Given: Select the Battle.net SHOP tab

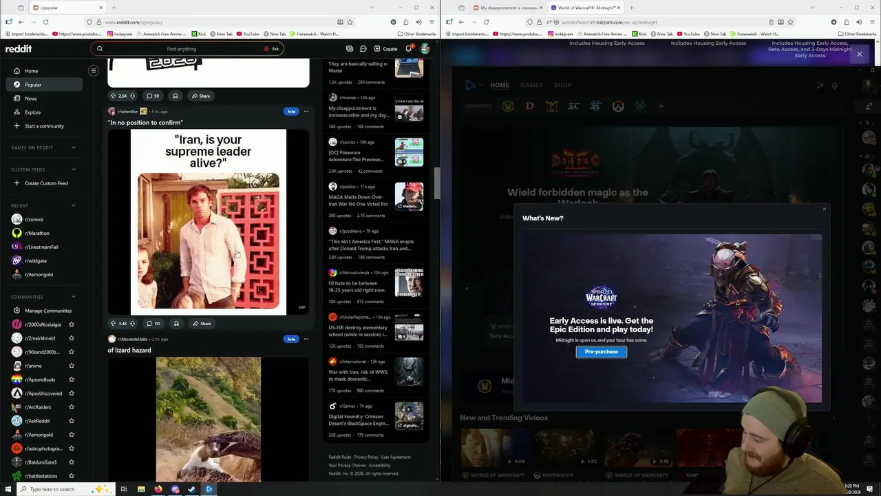Looking at the screenshot, I should 563,85.
